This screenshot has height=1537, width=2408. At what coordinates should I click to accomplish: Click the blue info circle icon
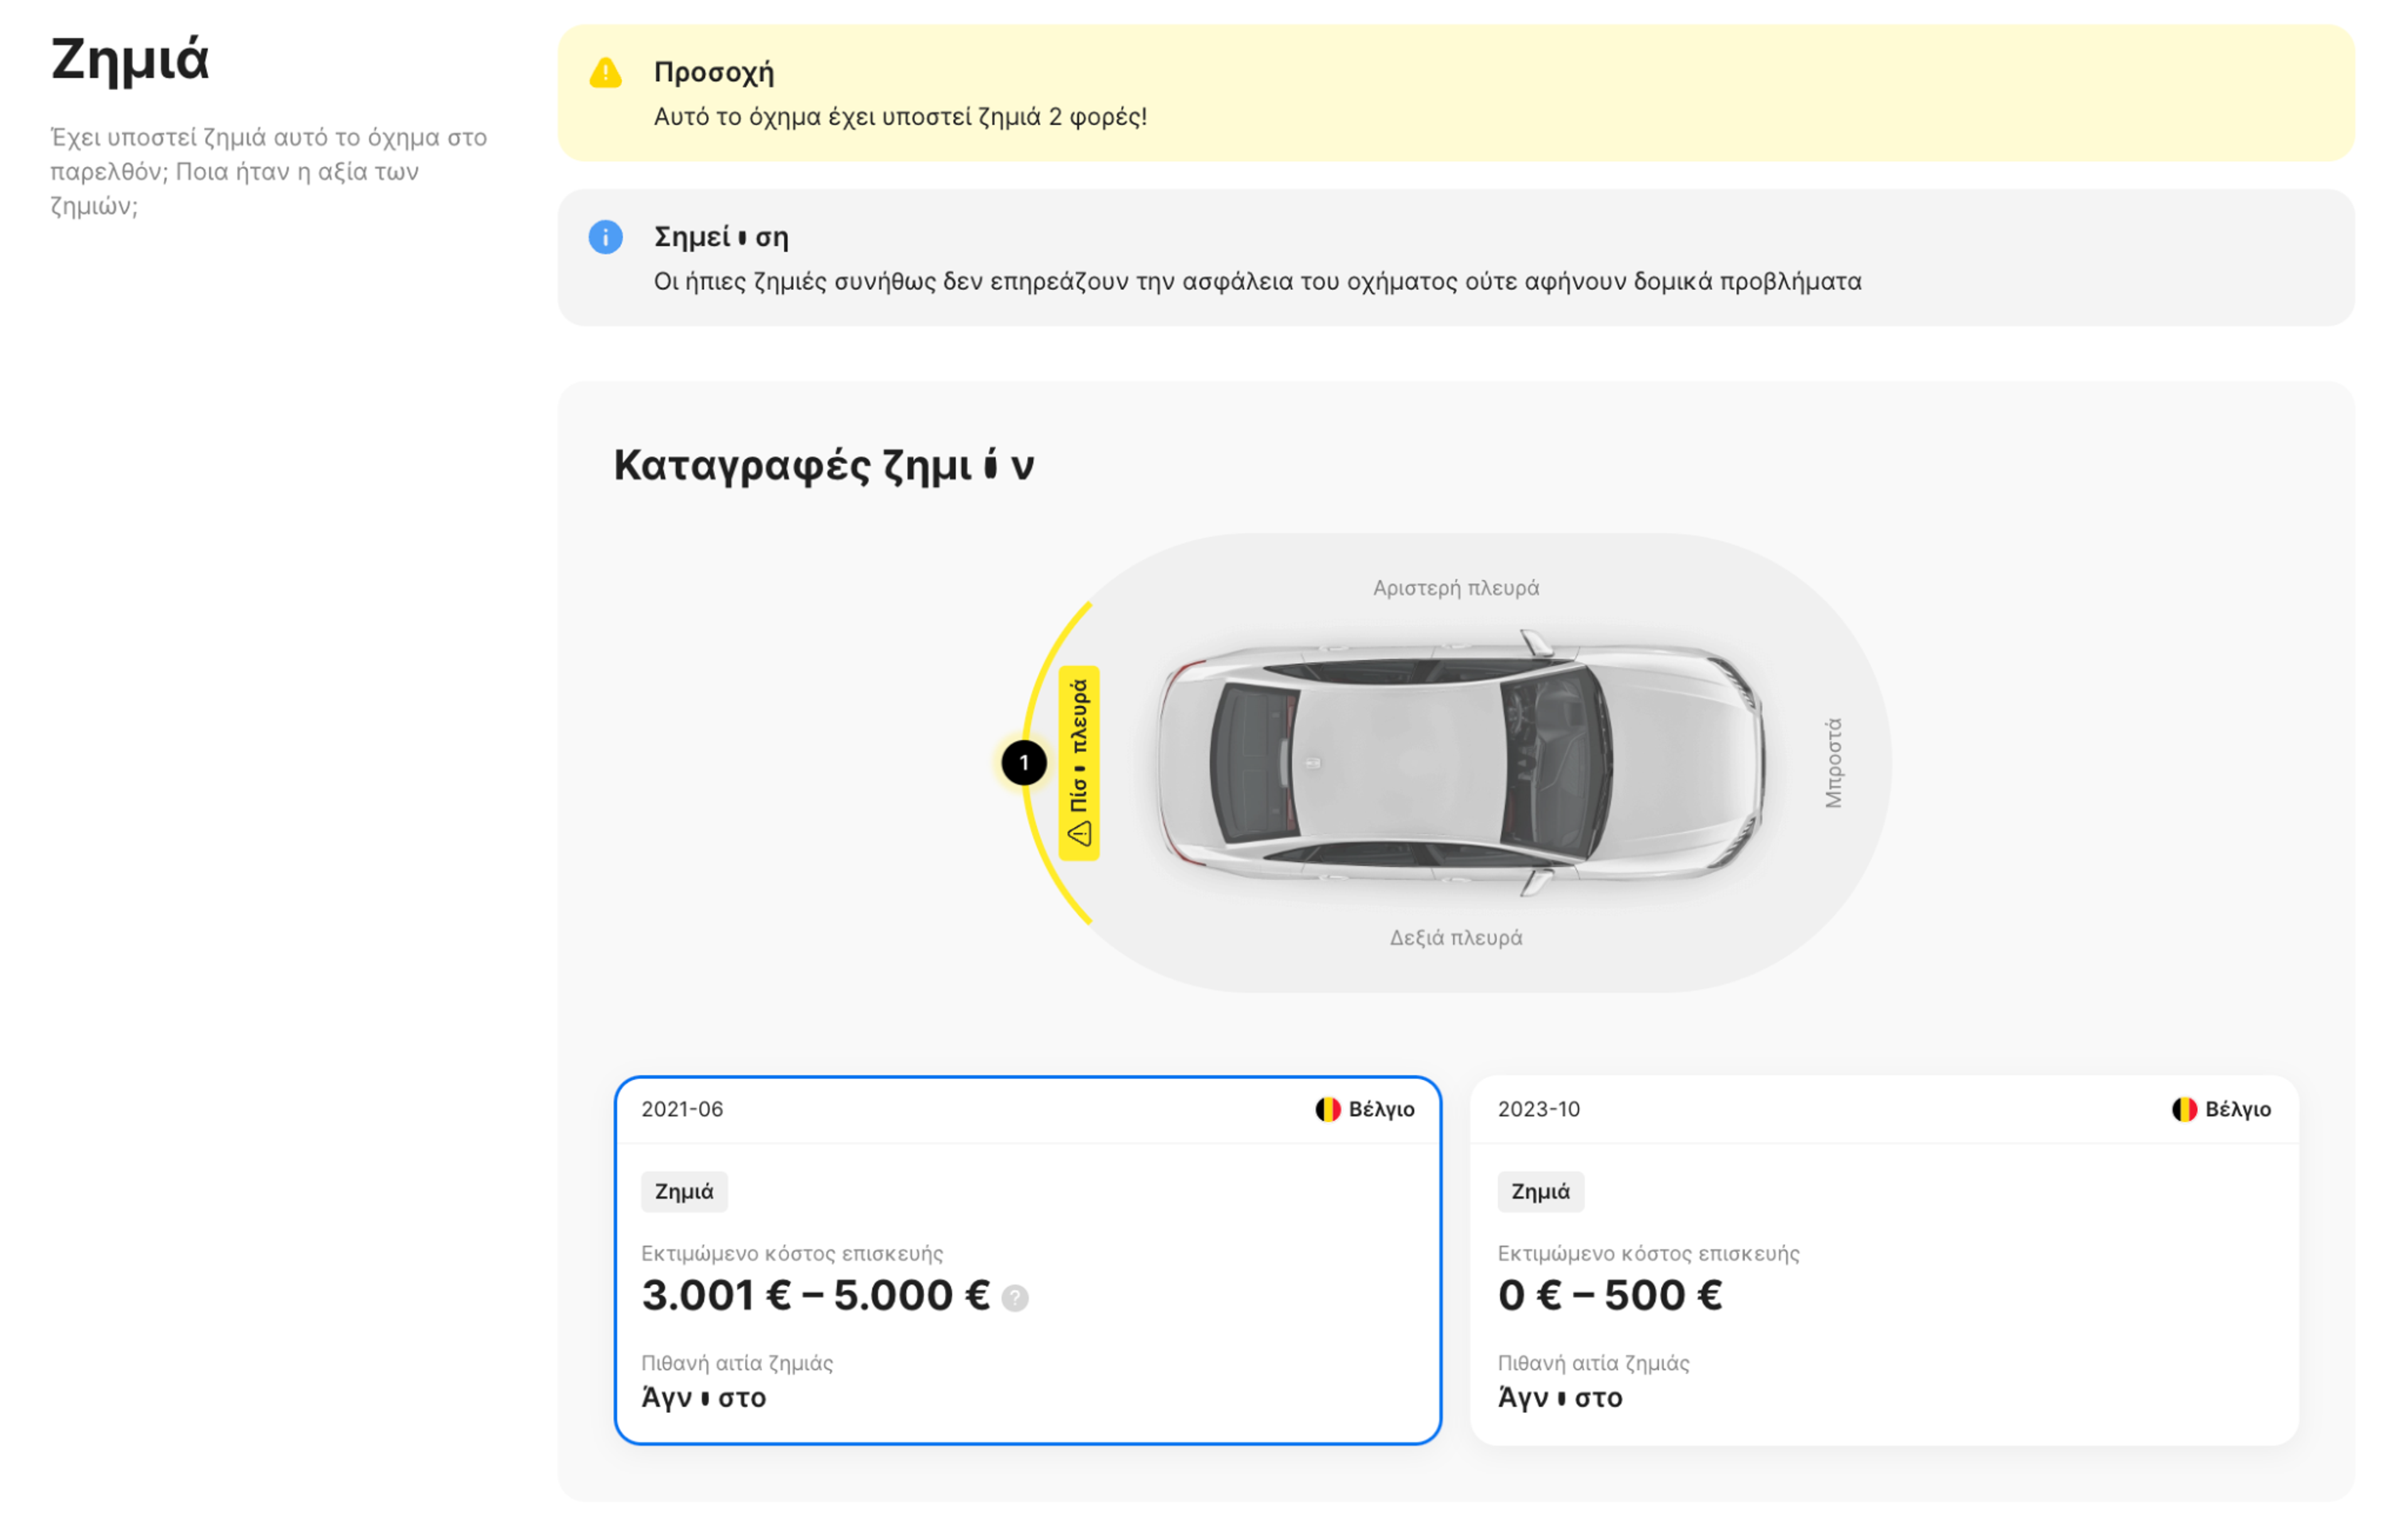click(x=605, y=237)
